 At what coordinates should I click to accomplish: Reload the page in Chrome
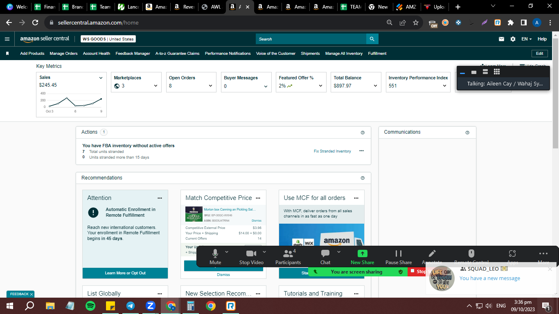click(35, 22)
